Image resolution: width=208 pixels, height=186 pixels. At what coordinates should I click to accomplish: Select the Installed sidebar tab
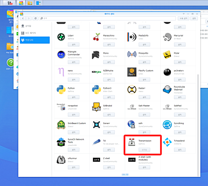tap(35, 26)
